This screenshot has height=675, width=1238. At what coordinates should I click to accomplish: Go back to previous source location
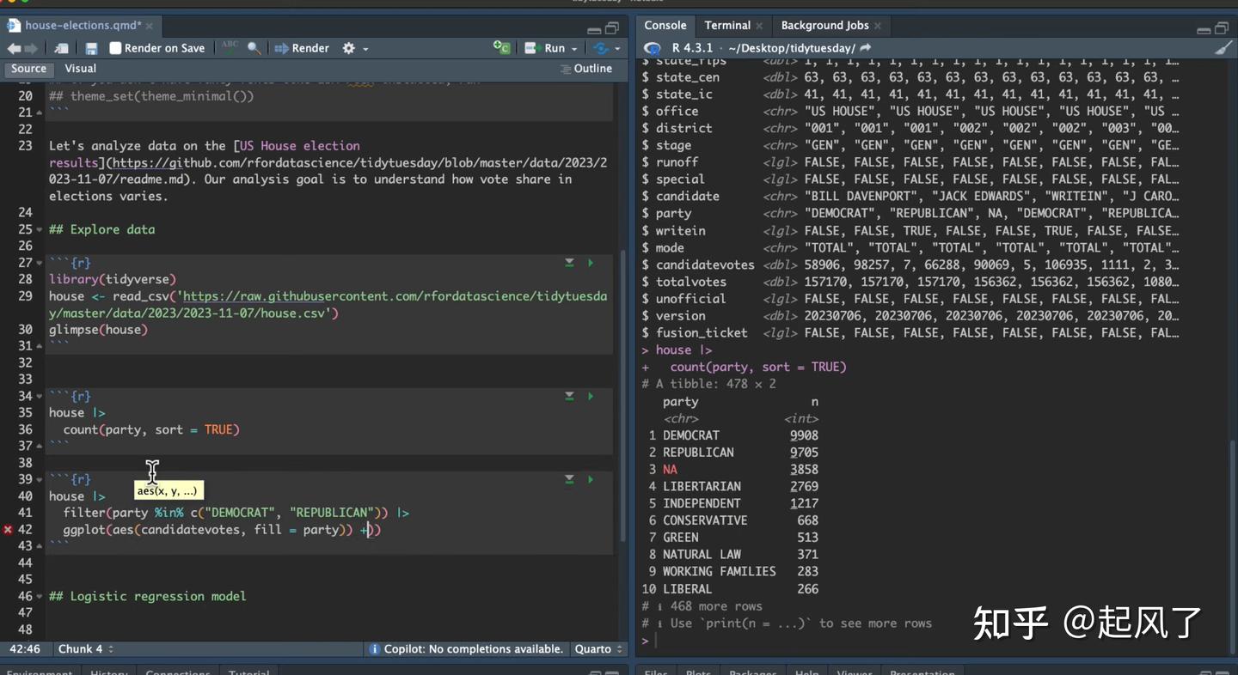14,48
